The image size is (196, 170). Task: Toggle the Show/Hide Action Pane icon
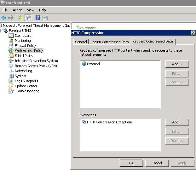[x=45, y=18]
